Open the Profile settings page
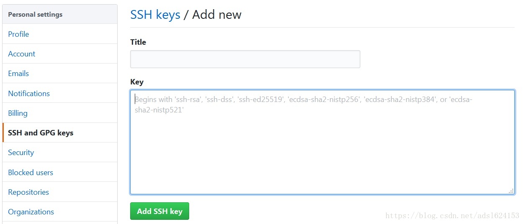Viewport: 524px width, 224px height. pyautogui.click(x=18, y=34)
